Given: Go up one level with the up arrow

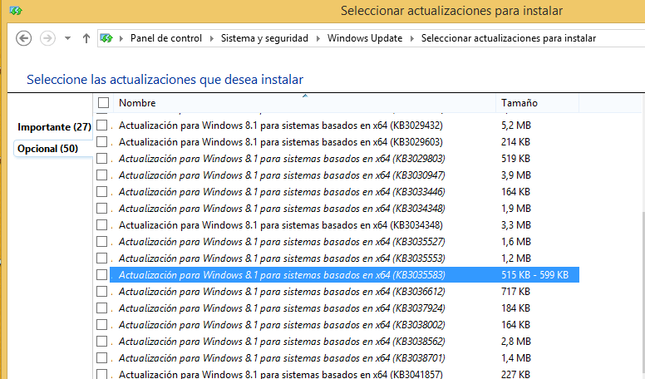Looking at the screenshot, I should pos(86,38).
